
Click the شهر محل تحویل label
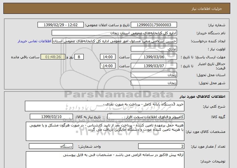coord(212,83)
